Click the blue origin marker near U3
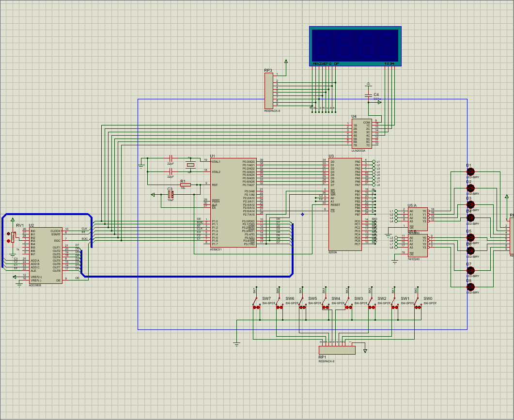The image size is (514, 420). [x=302, y=215]
